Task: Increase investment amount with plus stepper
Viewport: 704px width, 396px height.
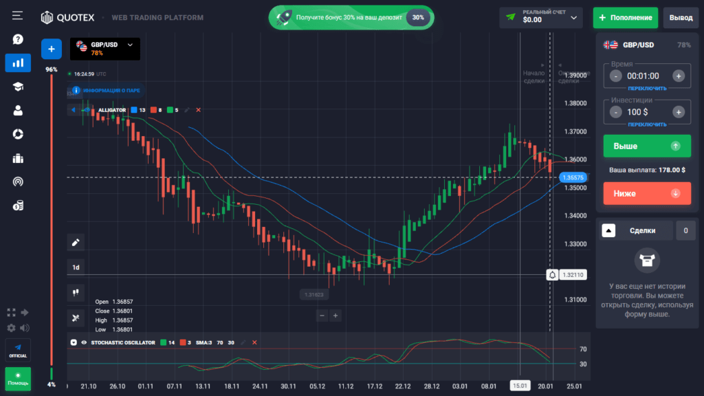Action: (679, 111)
